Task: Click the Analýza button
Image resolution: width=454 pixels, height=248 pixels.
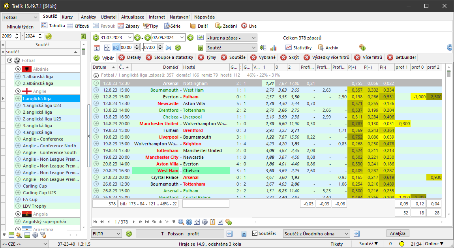Action: click(398, 233)
